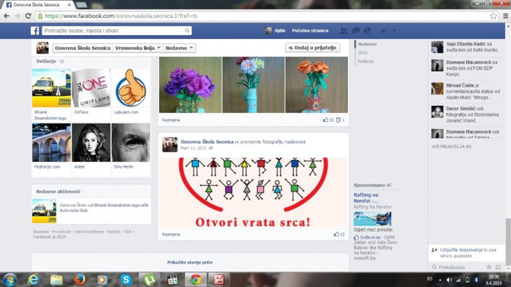Click the like thumb icon under flowers post

point(325,120)
